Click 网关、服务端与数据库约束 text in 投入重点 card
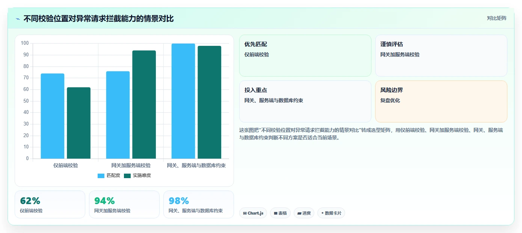The width and height of the screenshot is (522, 233). [x=274, y=100]
